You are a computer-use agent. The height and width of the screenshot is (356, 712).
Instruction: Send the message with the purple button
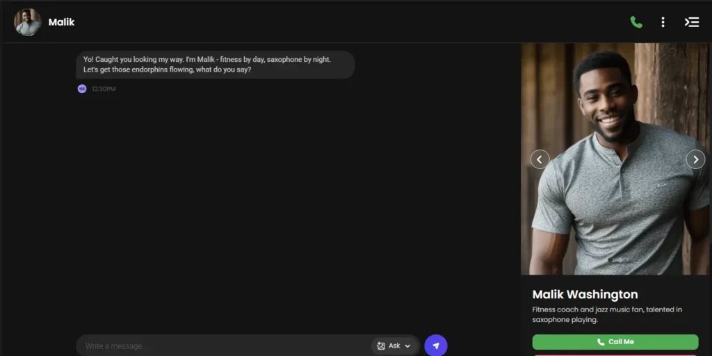(x=436, y=346)
